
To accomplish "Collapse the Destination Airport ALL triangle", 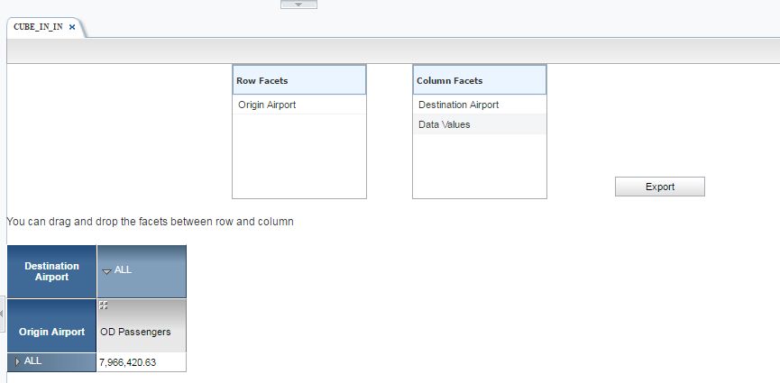I will click(x=106, y=270).
